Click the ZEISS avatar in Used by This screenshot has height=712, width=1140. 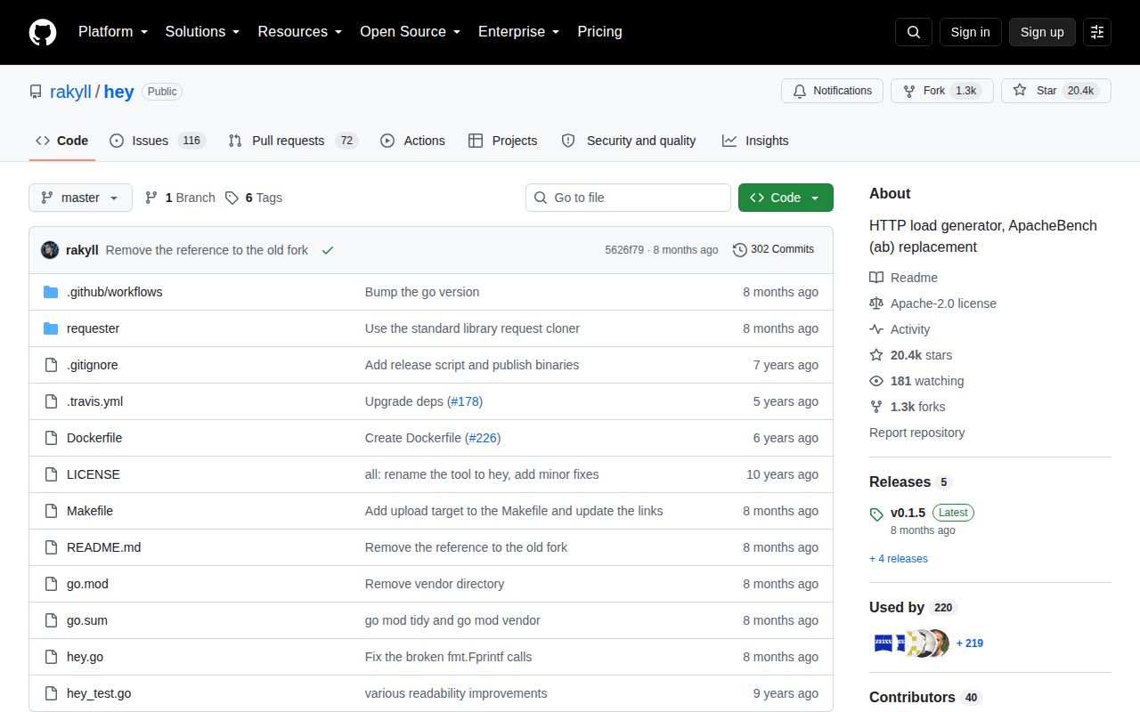(x=883, y=643)
